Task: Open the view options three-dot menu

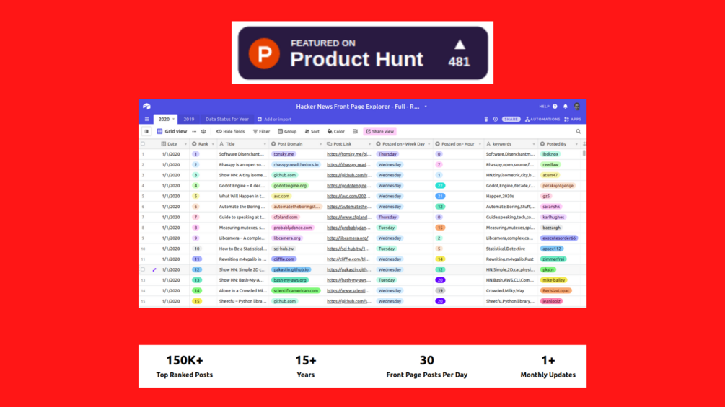Action: 194,132
